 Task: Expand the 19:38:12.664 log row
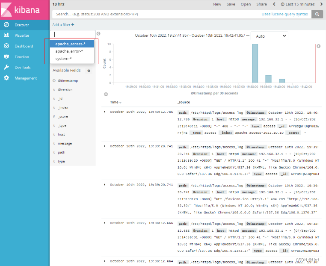coord(104,261)
